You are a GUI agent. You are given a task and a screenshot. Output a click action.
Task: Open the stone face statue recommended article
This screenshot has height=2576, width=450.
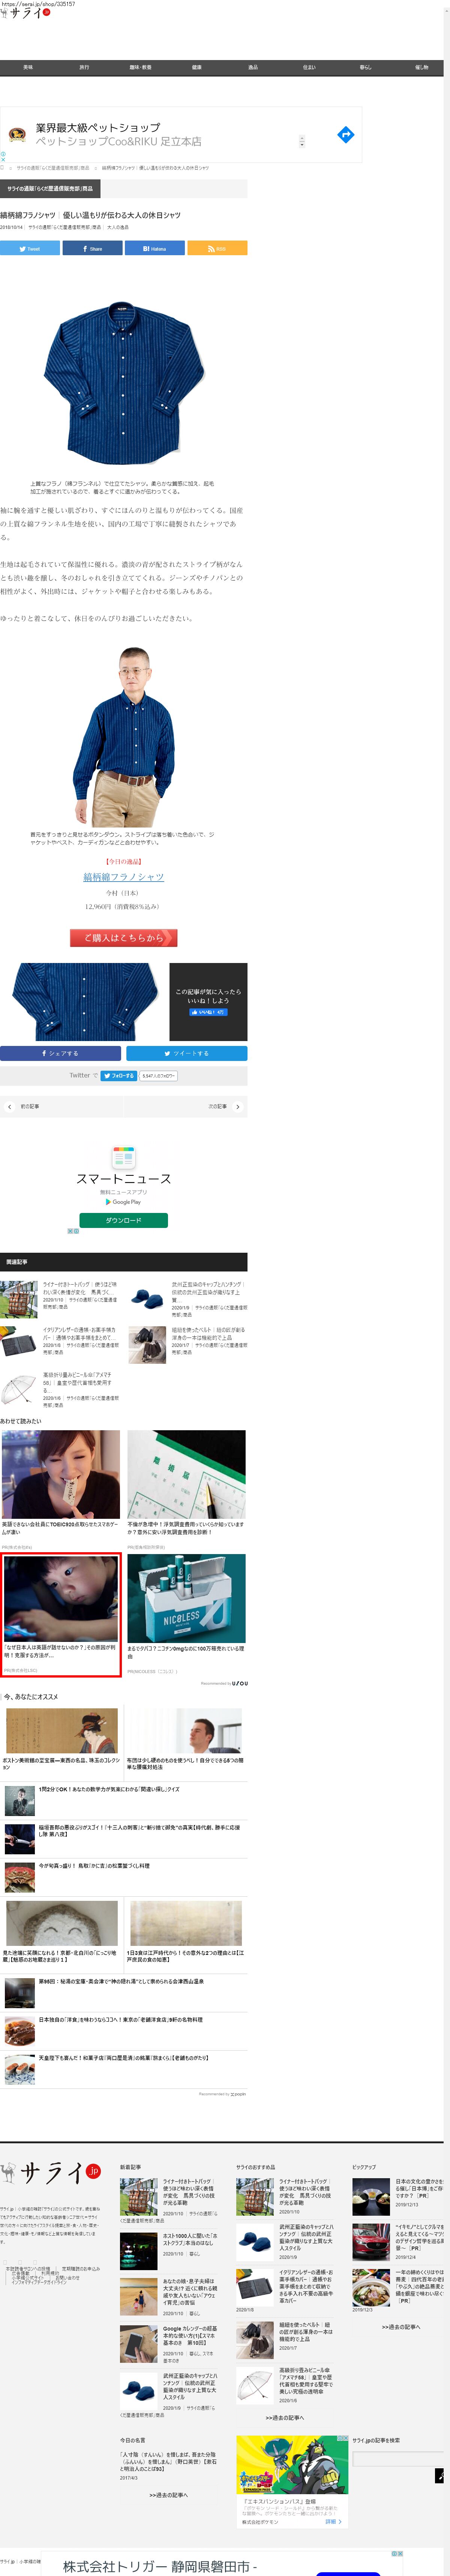click(x=62, y=1923)
